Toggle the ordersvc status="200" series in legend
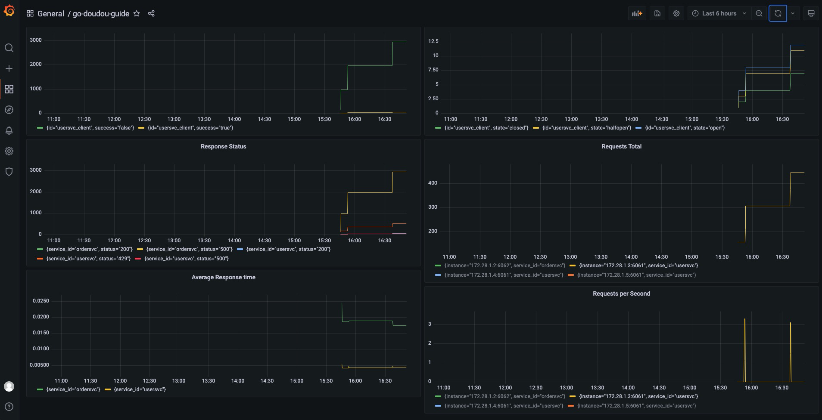Image resolution: width=822 pixels, height=420 pixels. [x=89, y=249]
